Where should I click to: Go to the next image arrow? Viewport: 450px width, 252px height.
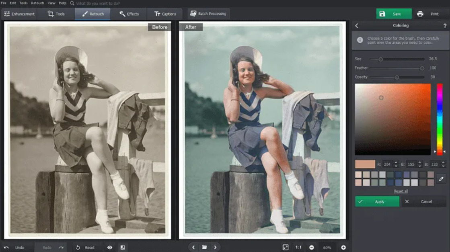click(x=216, y=248)
